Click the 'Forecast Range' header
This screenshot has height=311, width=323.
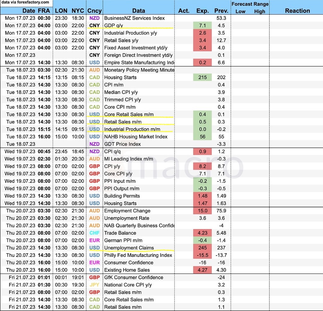pyautogui.click(x=250, y=4)
